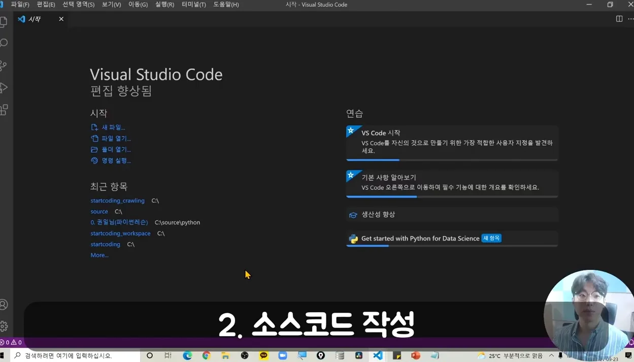
Task: Open recent 0. 권일님(파이썬레슨) folder
Action: [x=119, y=222]
